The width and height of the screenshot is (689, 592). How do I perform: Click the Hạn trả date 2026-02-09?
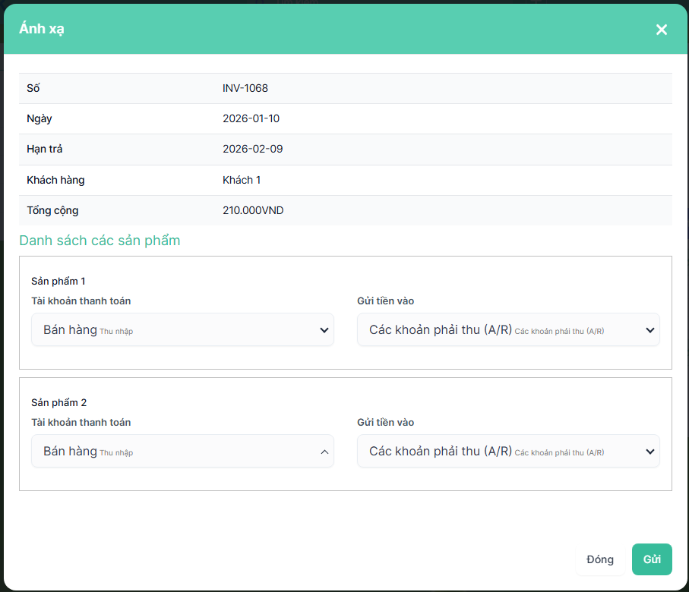click(x=252, y=149)
